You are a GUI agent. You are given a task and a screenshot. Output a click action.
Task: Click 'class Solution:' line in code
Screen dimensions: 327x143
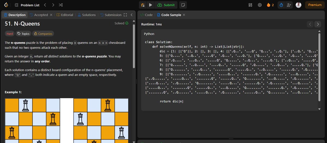click(x=158, y=42)
